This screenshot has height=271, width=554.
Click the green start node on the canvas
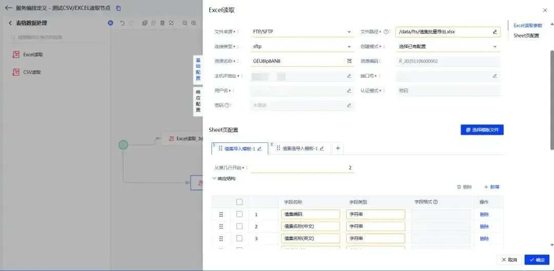[123, 144]
